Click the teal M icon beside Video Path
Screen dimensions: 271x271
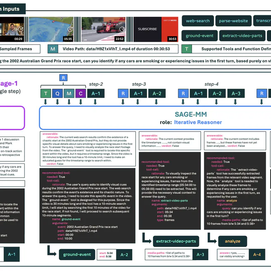tap(53, 49)
